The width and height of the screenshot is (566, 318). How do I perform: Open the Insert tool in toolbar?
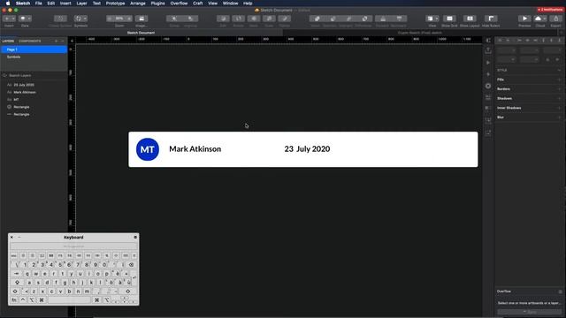[9, 19]
